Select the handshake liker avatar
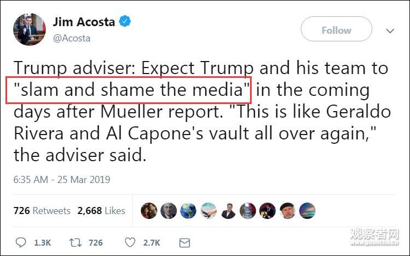The image size is (410, 256). (x=209, y=211)
